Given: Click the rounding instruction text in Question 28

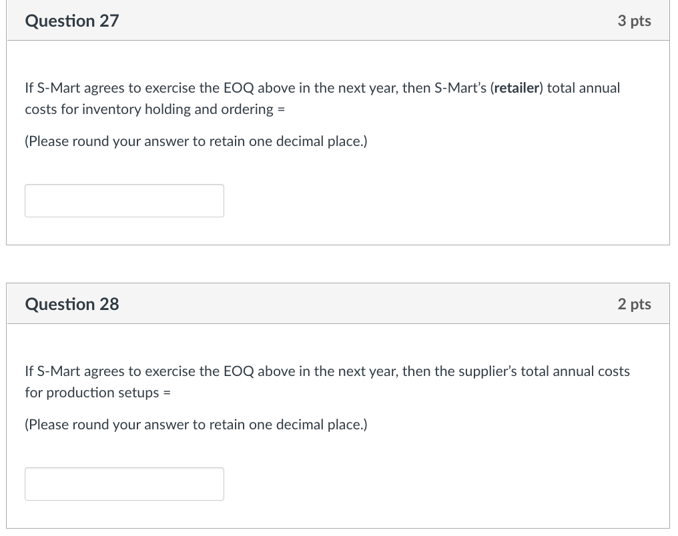Looking at the screenshot, I should pos(196,424).
